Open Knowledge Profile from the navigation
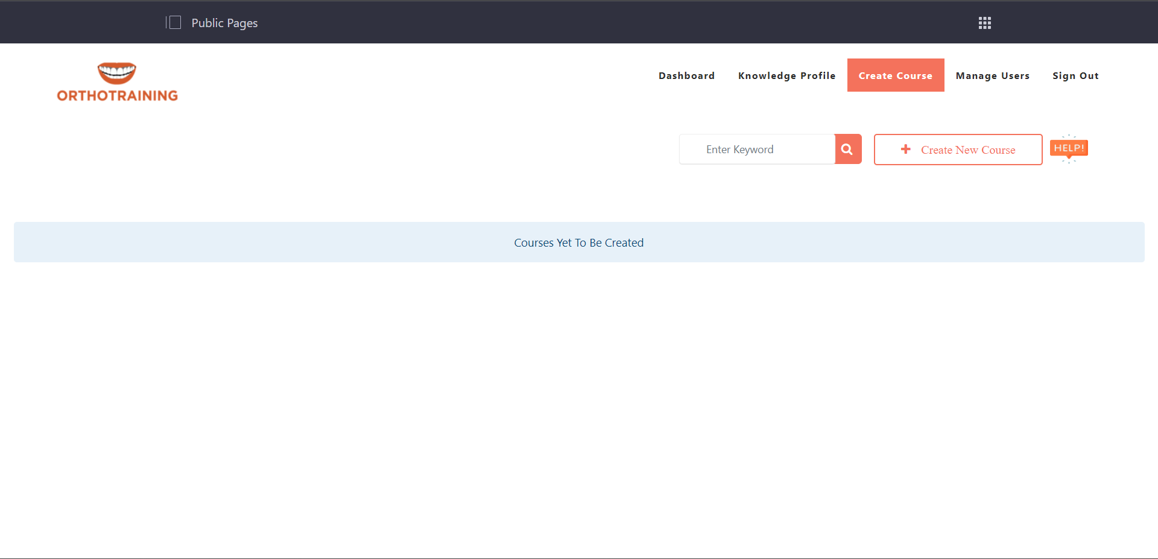The width and height of the screenshot is (1158, 559). [x=786, y=76]
